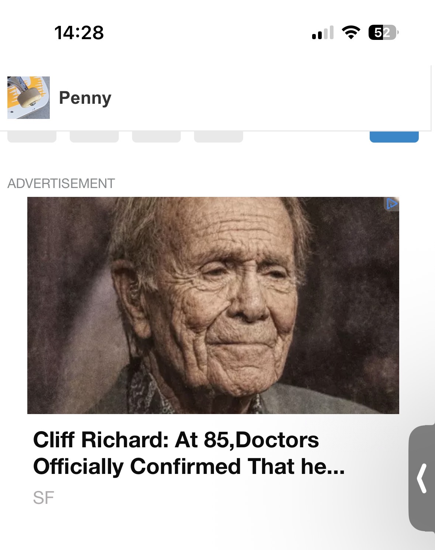435x550 pixels.
Task: Tap the 14:28 clock in status bar
Action: (x=79, y=33)
